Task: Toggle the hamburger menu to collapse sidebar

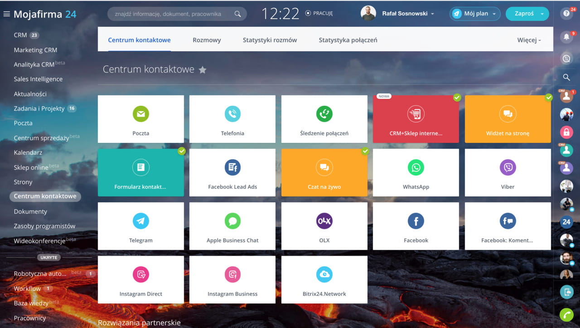Action: pyautogui.click(x=6, y=14)
